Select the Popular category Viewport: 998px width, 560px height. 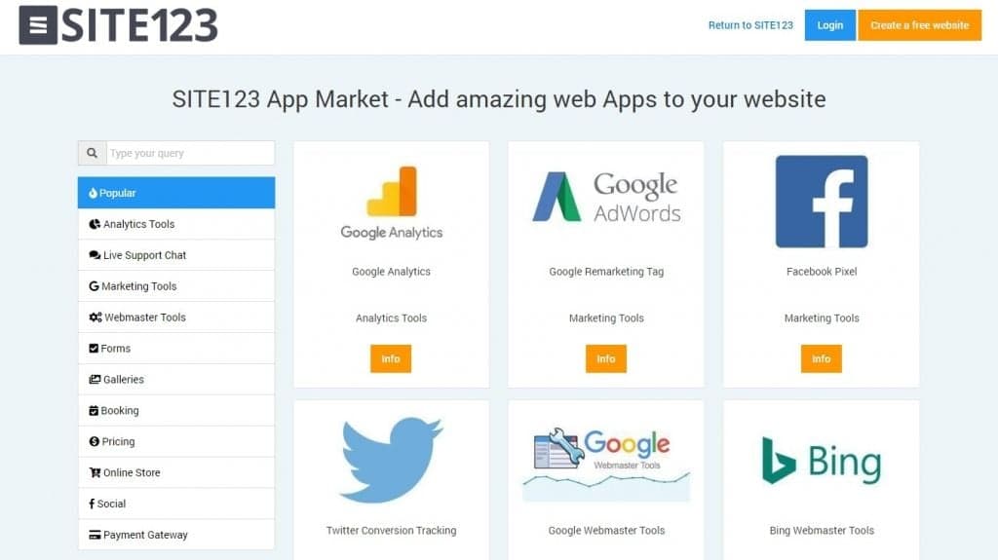(176, 193)
